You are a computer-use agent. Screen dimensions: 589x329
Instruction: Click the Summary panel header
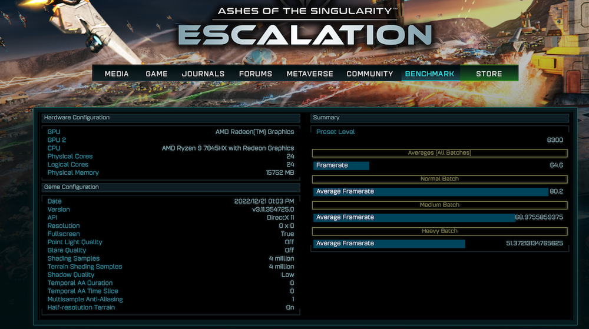tap(440, 118)
